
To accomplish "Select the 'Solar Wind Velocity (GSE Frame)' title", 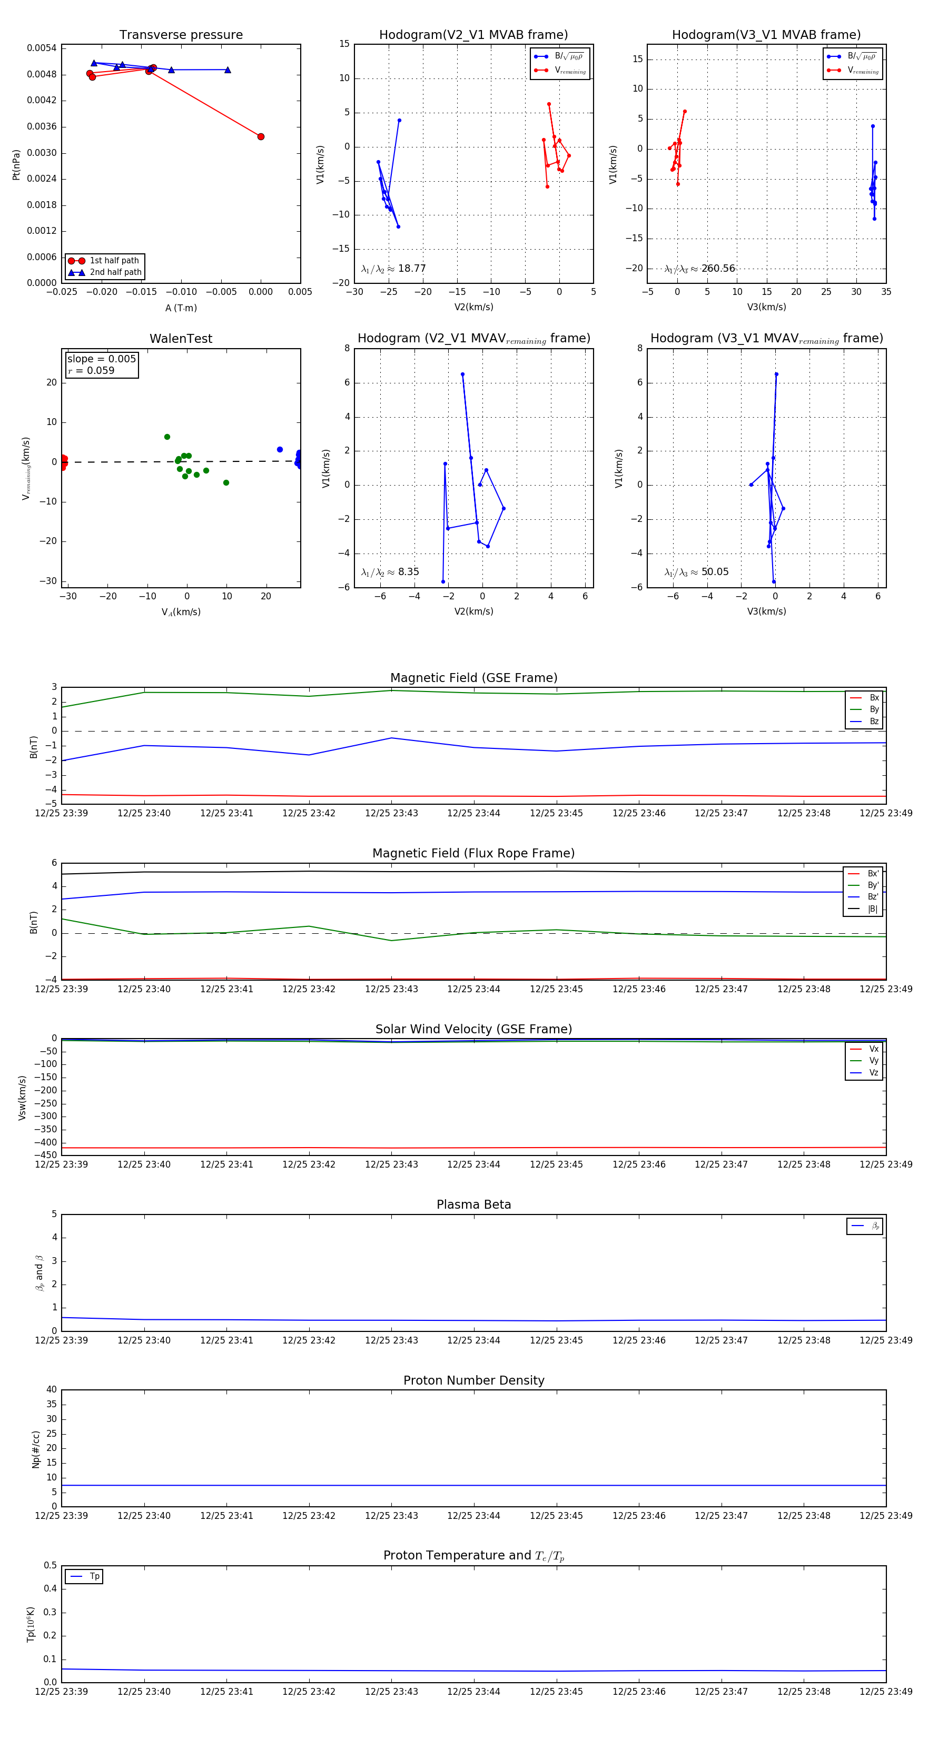I will [473, 1029].
